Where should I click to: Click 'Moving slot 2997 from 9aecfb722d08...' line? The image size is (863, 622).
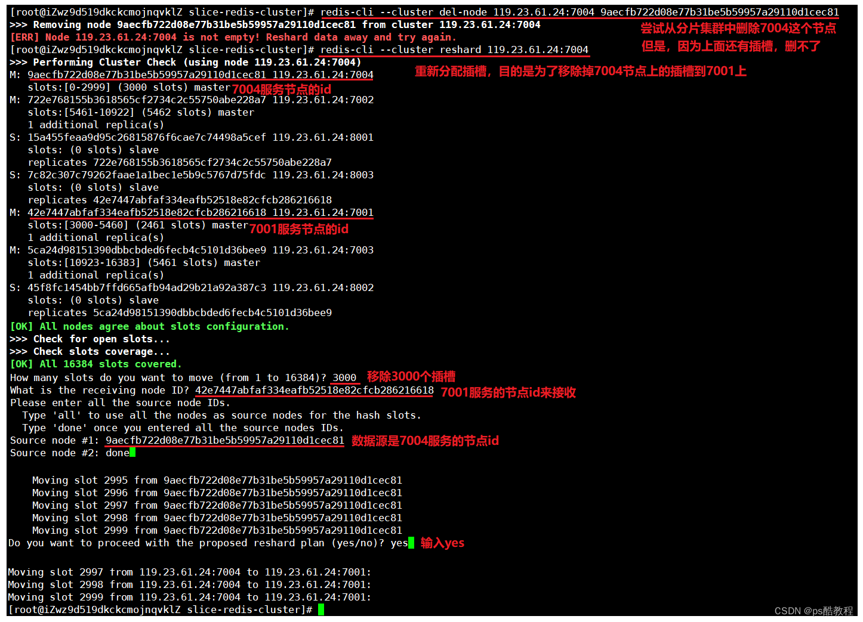click(x=217, y=505)
